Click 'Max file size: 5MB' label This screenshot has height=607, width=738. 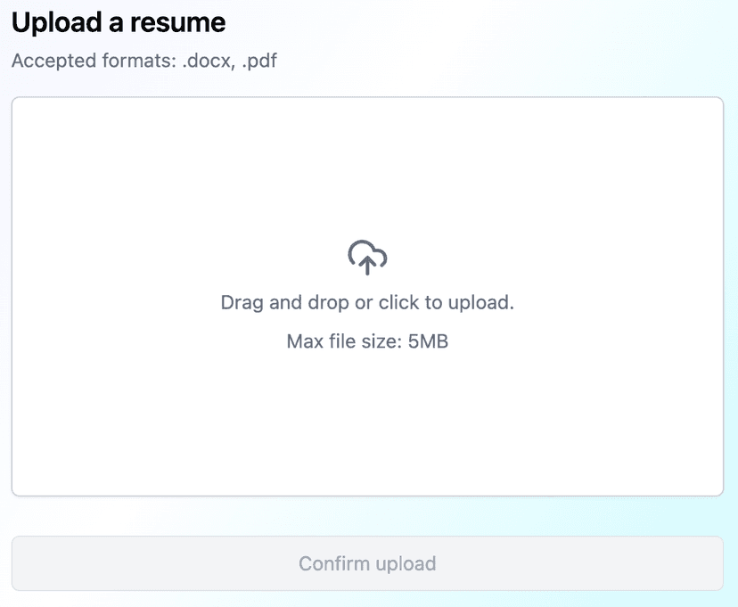366,341
